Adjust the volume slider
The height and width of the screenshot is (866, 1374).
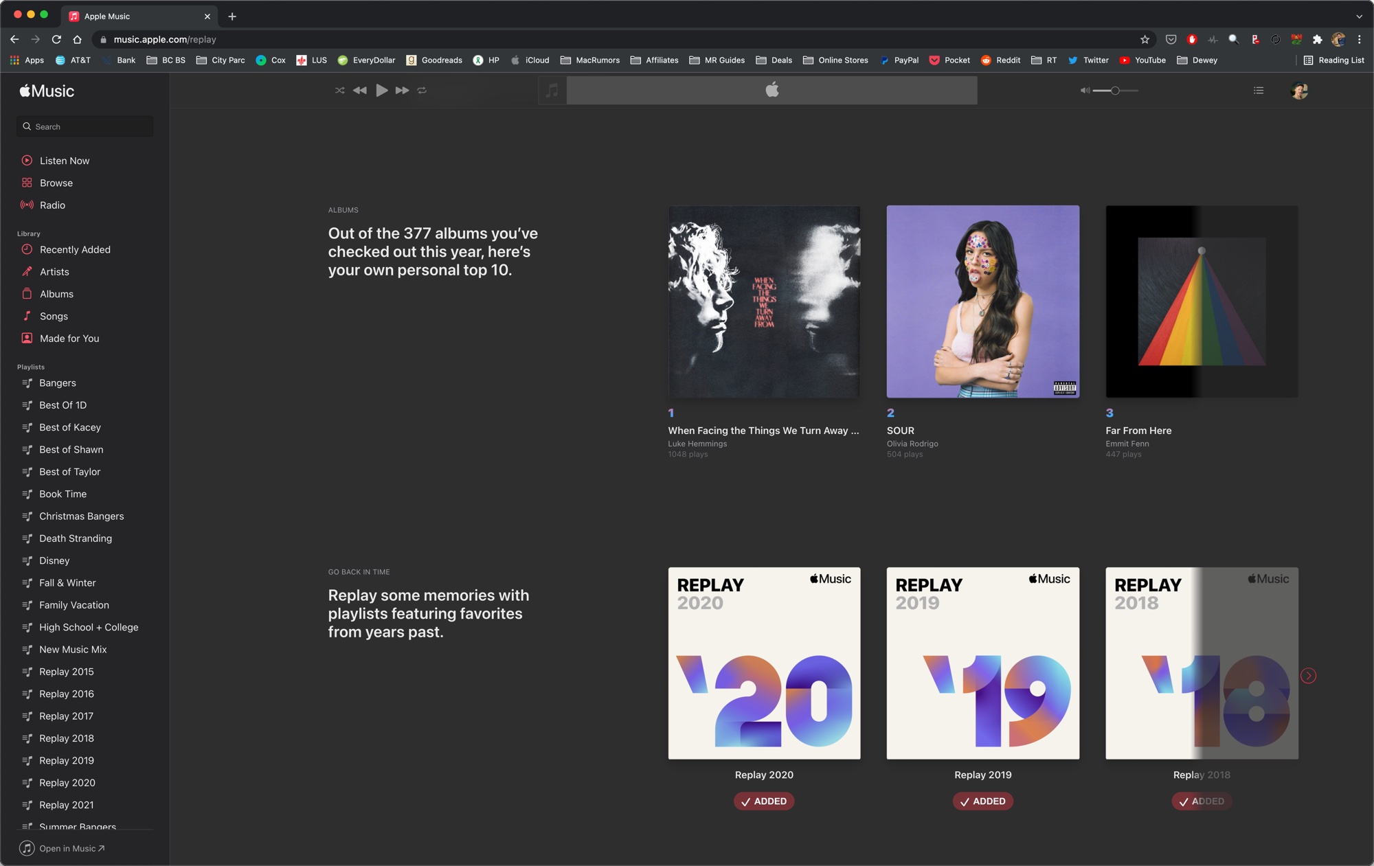click(x=1115, y=90)
